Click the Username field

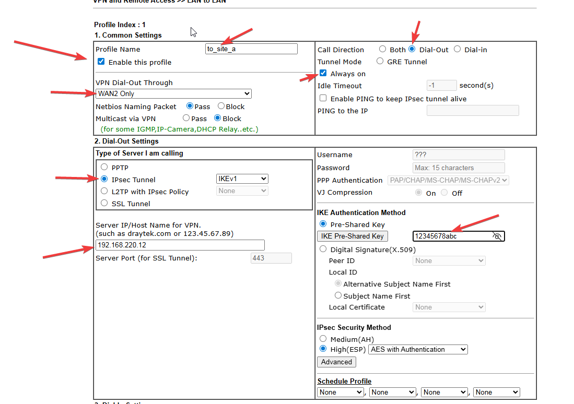[x=459, y=155]
